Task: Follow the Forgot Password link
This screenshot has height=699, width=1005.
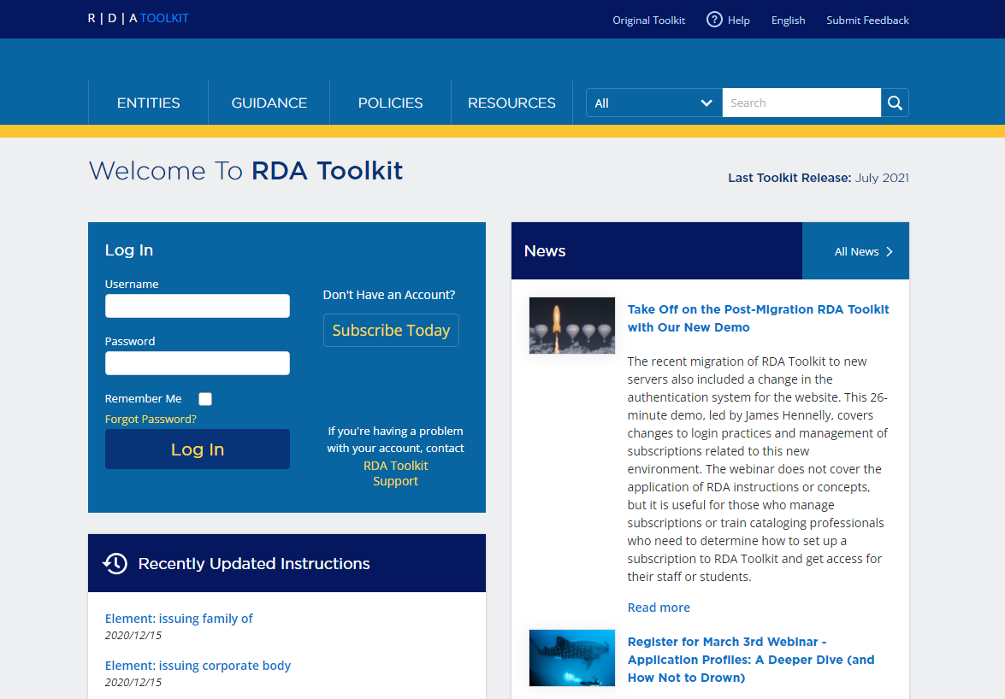Action: point(151,420)
